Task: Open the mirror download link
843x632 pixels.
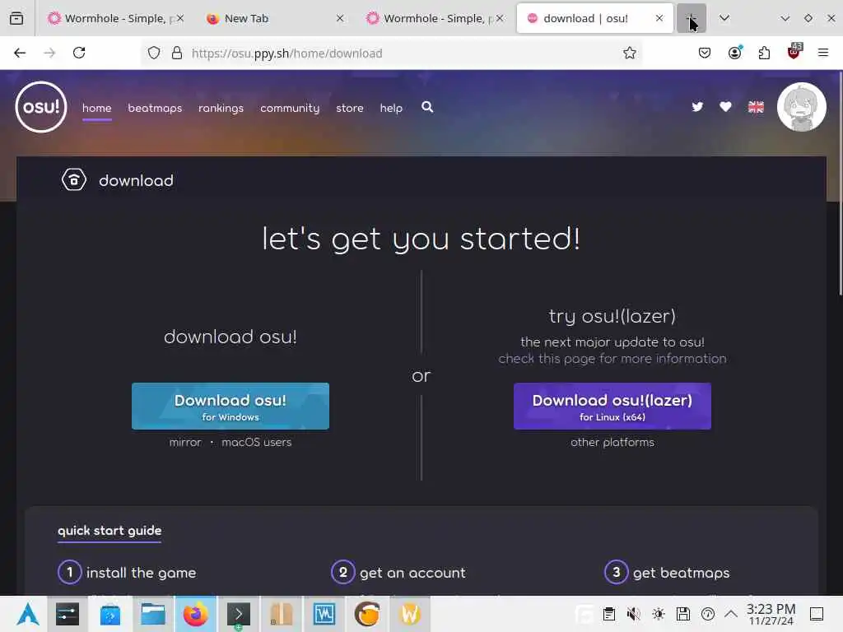Action: (x=185, y=442)
